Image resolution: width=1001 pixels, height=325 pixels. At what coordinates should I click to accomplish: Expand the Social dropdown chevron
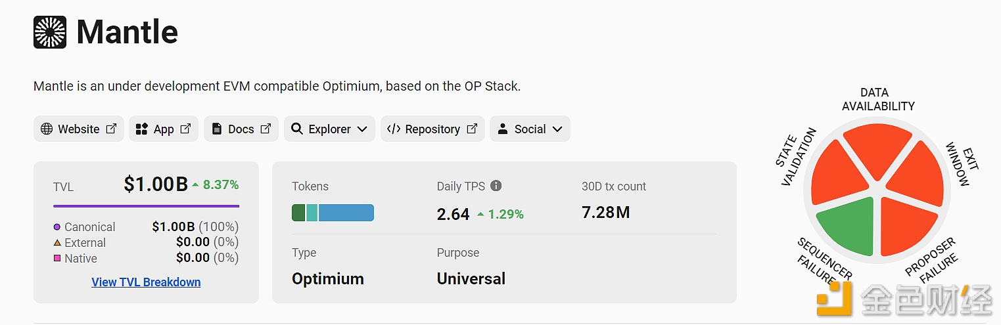557,129
